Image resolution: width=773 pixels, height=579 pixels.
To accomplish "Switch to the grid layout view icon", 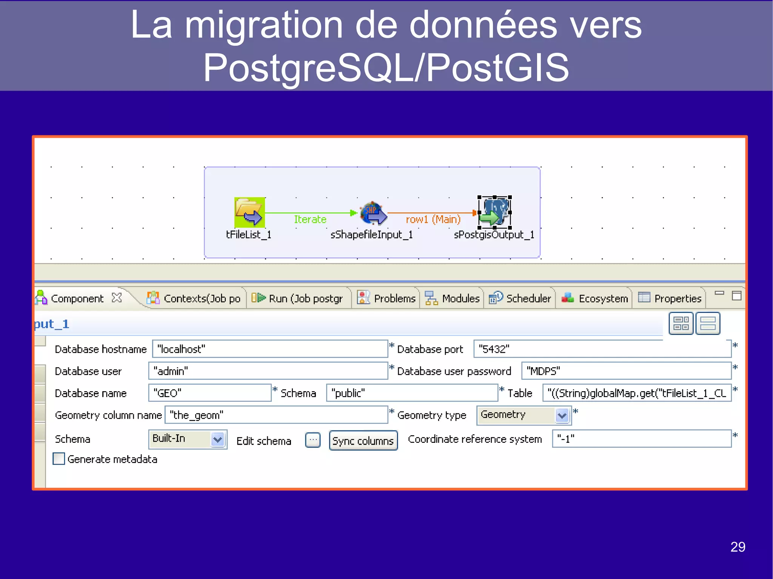I will 681,323.
